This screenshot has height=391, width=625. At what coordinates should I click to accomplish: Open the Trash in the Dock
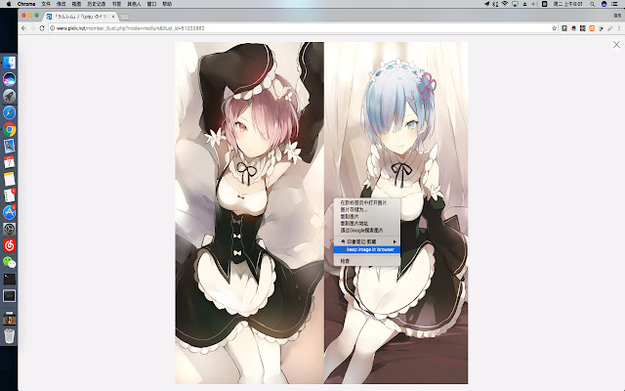tap(9, 335)
